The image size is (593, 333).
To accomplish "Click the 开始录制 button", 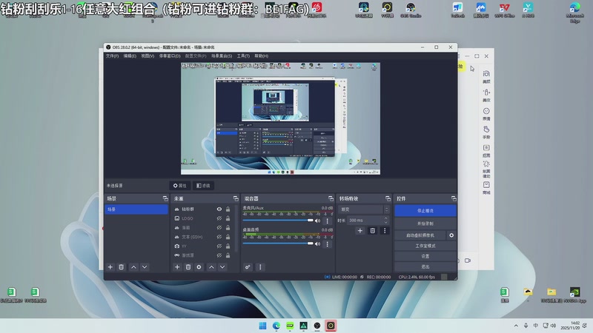I will pos(425,223).
